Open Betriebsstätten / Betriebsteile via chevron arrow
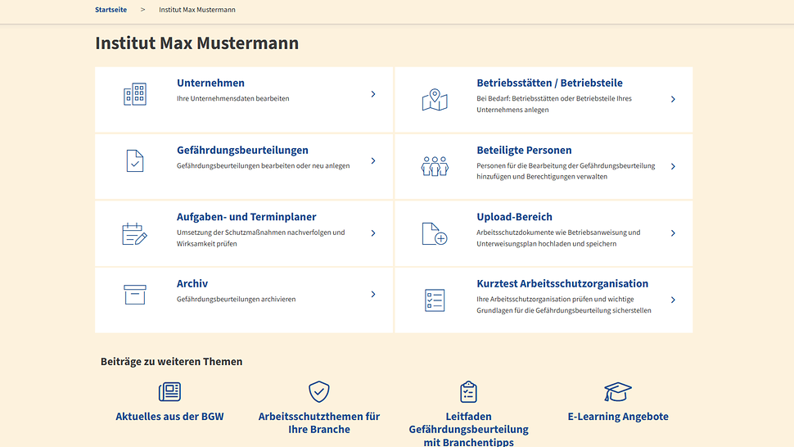 pos(673,99)
